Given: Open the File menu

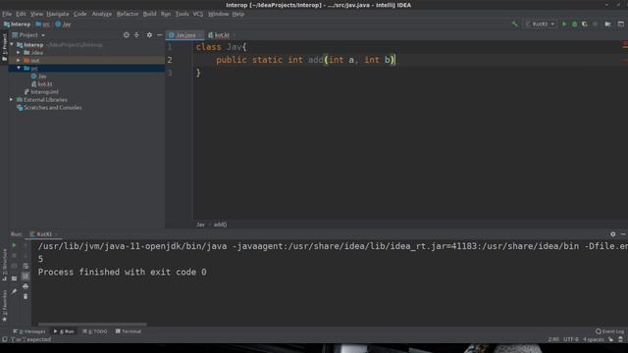Looking at the screenshot, I should coord(7,14).
